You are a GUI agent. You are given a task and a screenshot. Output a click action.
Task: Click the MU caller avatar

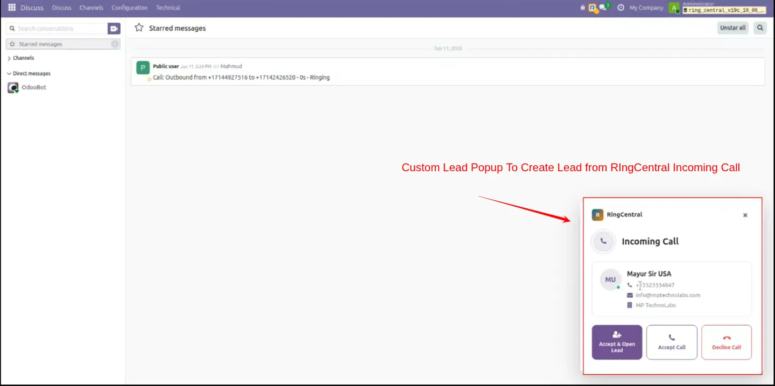click(x=610, y=279)
